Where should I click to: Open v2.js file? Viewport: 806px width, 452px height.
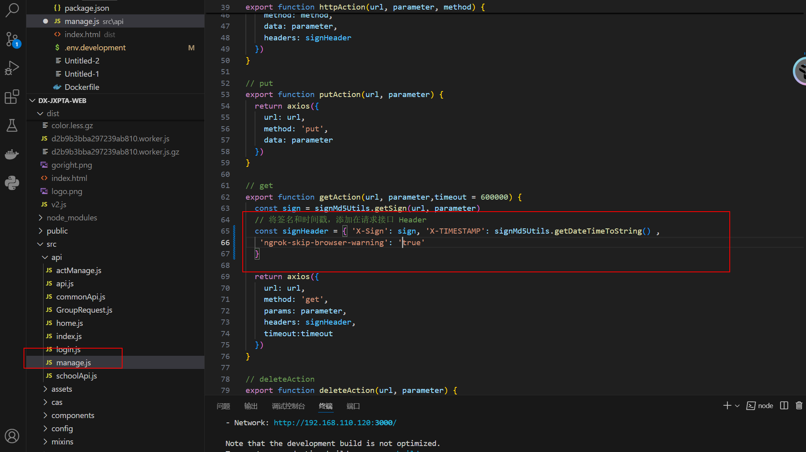click(115, 204)
